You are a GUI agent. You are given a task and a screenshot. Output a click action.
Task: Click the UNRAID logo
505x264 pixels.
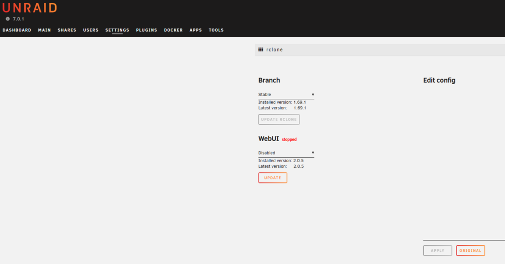(30, 8)
